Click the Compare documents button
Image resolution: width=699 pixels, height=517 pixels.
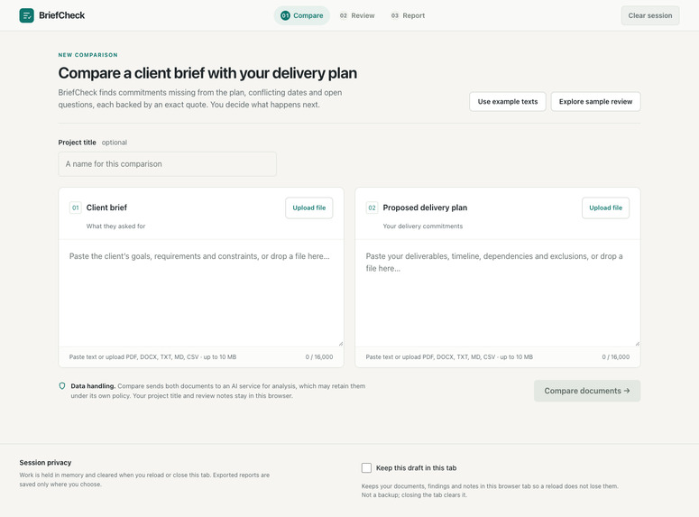[x=587, y=391]
